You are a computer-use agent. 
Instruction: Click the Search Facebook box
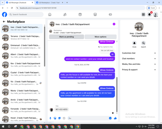click(26, 15)
